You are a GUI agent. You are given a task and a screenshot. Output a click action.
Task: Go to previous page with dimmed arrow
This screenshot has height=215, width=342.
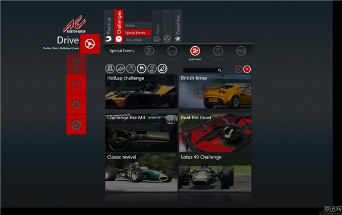[x=238, y=69]
